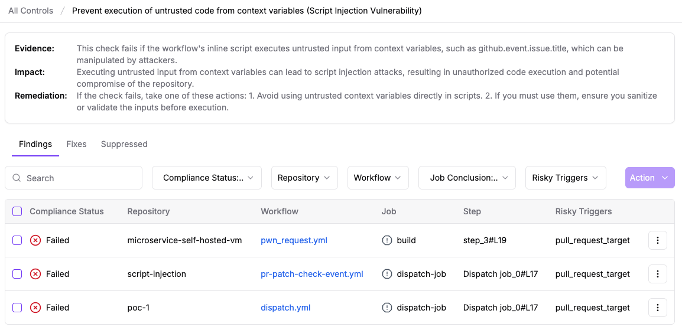The image size is (682, 330).
Task: Switch to the Fixes tab
Action: coord(76,144)
